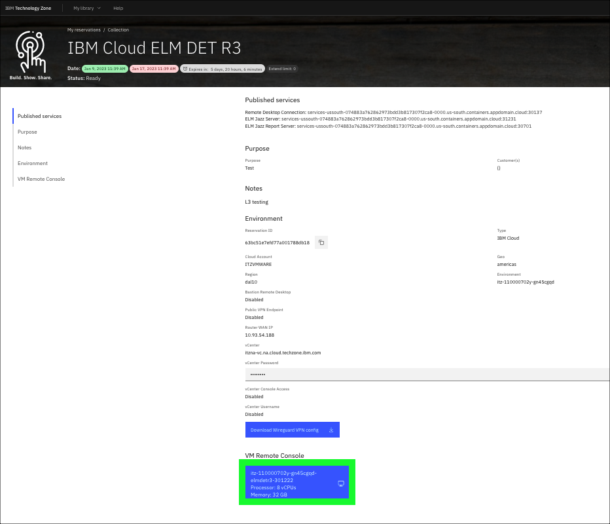Click the clock icon beside Expires in

click(185, 69)
